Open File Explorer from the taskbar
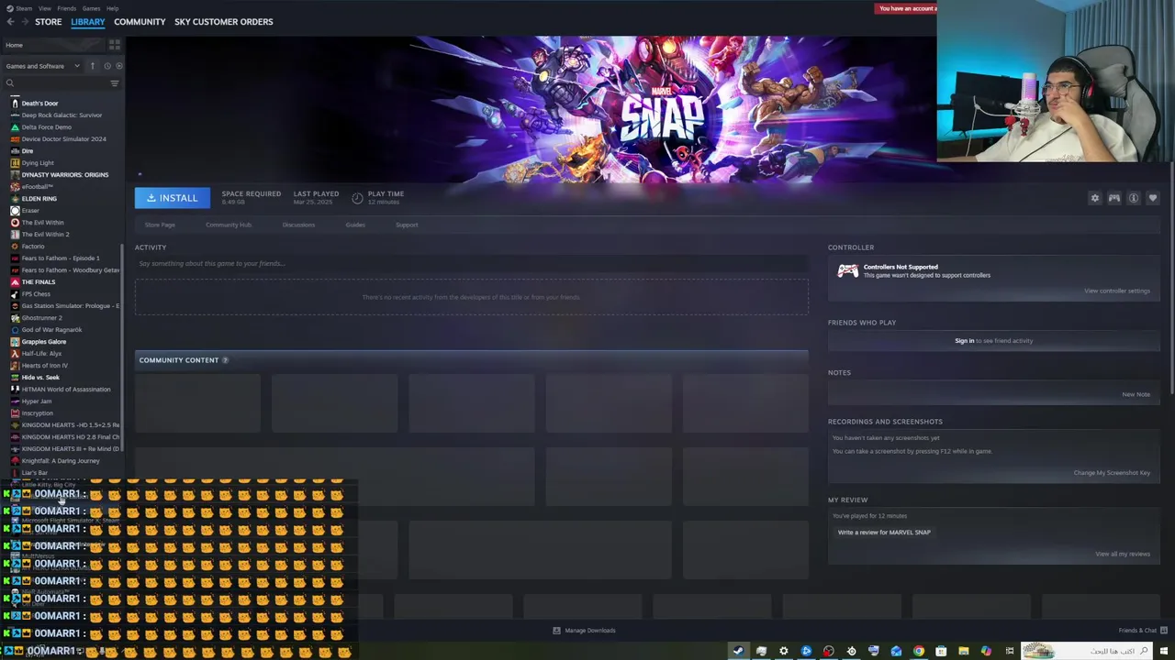 click(x=963, y=651)
